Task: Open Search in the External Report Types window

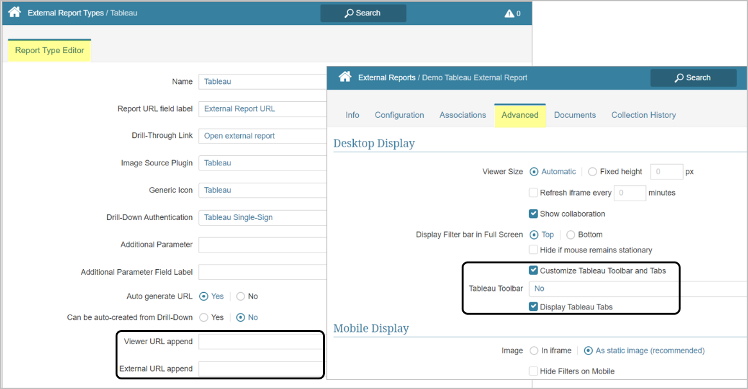Action: (x=363, y=13)
